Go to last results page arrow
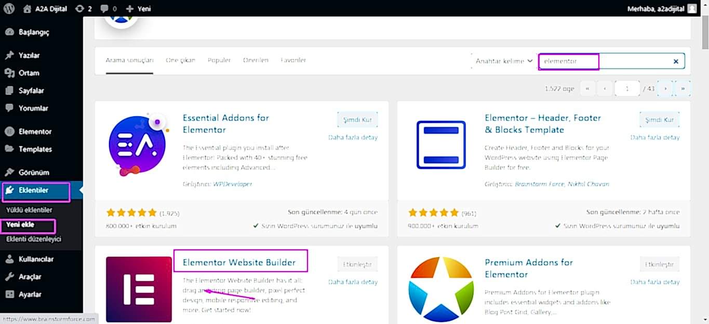 [x=683, y=89]
